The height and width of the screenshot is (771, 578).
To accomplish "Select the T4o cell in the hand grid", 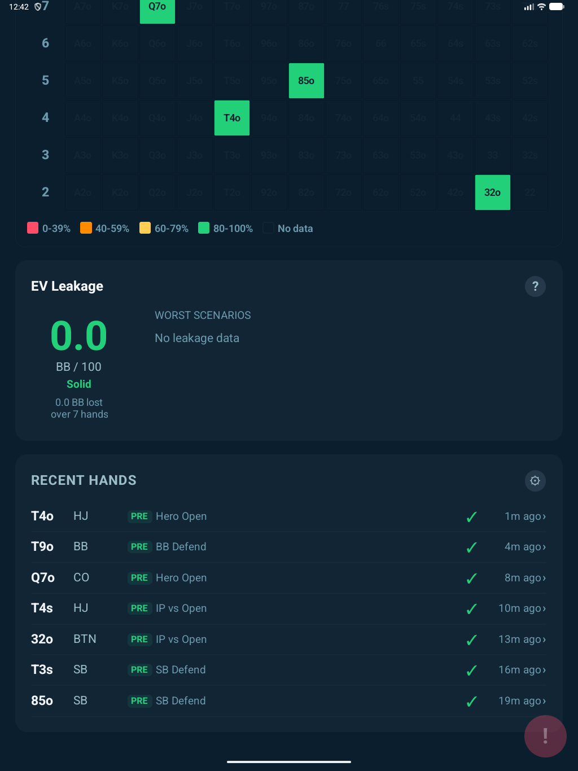I will coord(232,118).
